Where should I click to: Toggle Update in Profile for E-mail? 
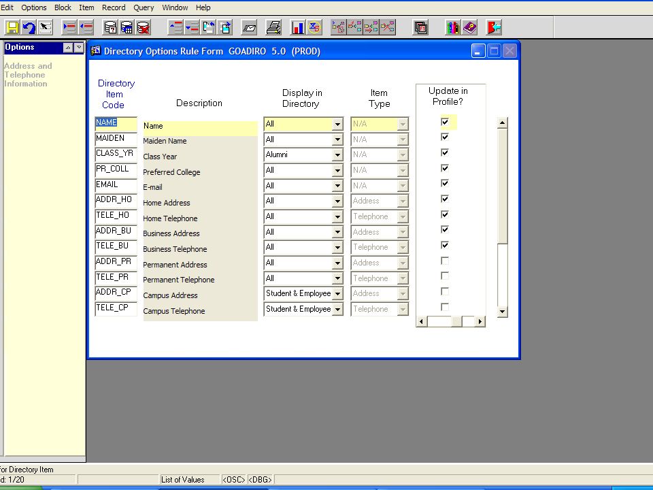(x=445, y=183)
